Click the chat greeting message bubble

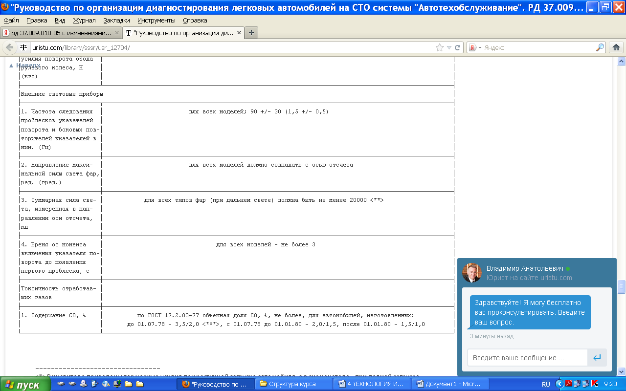pos(530,312)
